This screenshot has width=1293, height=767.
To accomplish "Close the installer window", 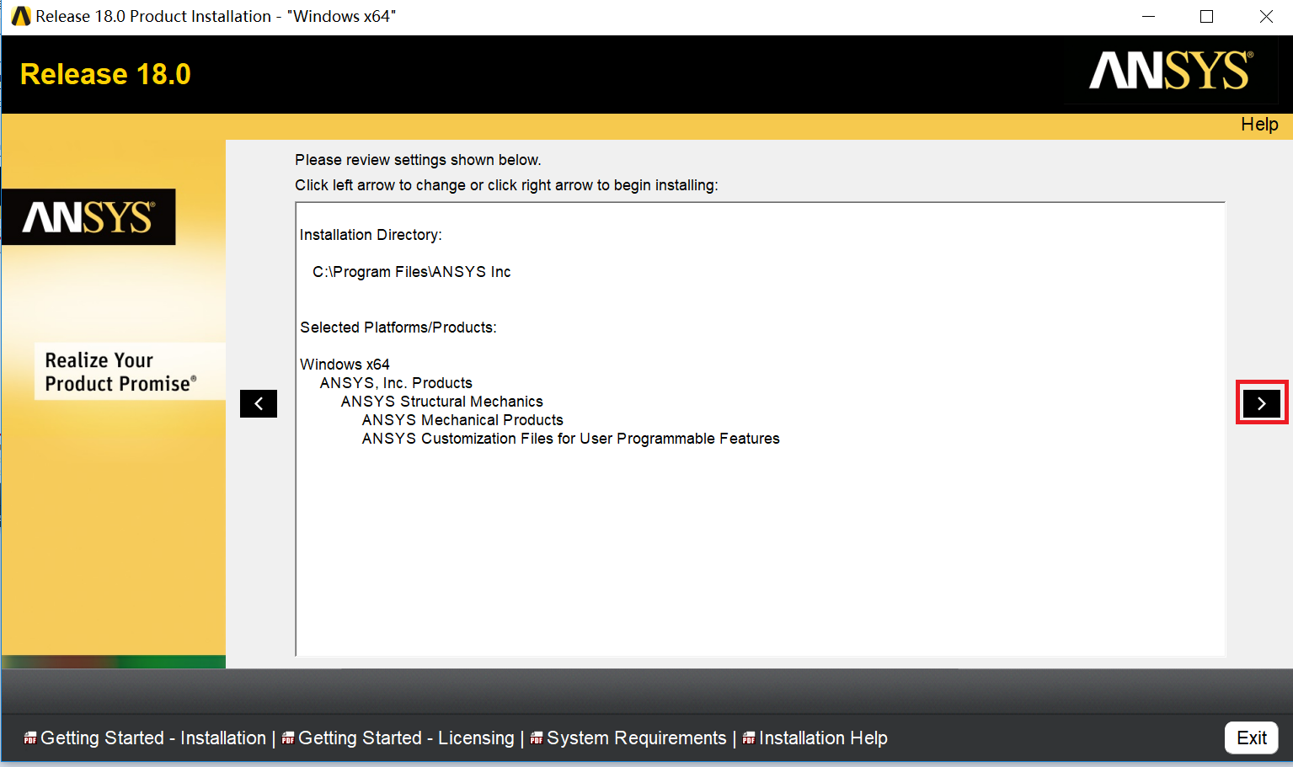I will click(1266, 16).
